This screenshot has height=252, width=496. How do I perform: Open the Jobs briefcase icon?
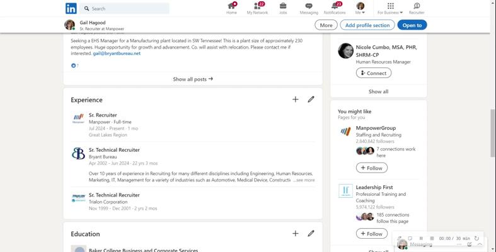click(283, 9)
